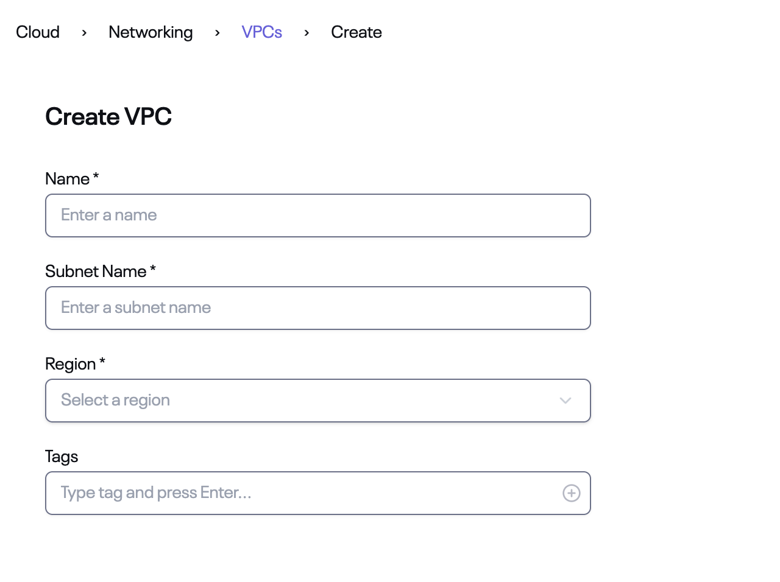The image size is (780, 582).
Task: Click the required asterisk beside Name
Action: pos(96,175)
